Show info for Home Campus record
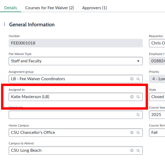 [x=132, y=133]
